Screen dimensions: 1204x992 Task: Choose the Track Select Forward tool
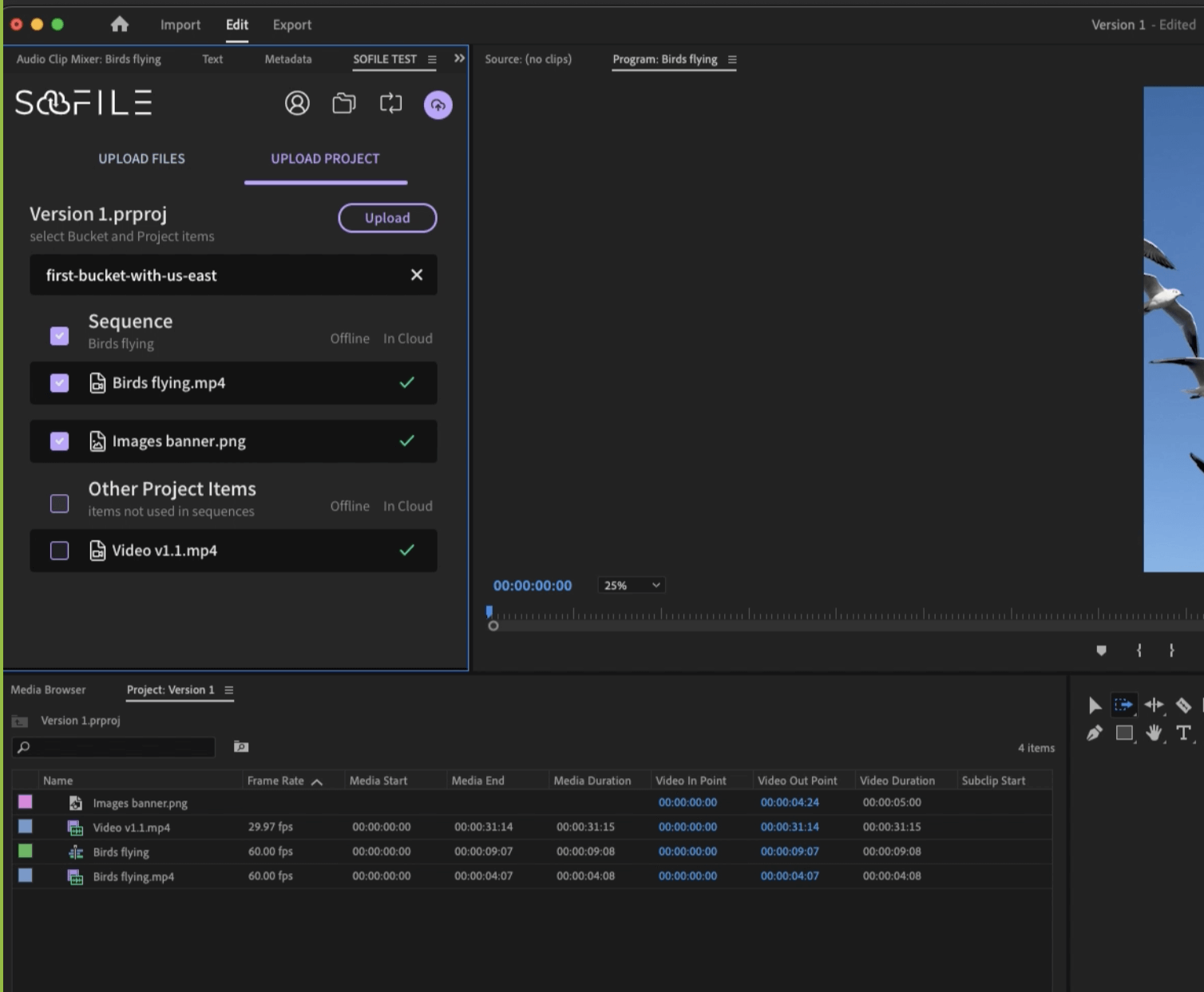[x=1123, y=705]
